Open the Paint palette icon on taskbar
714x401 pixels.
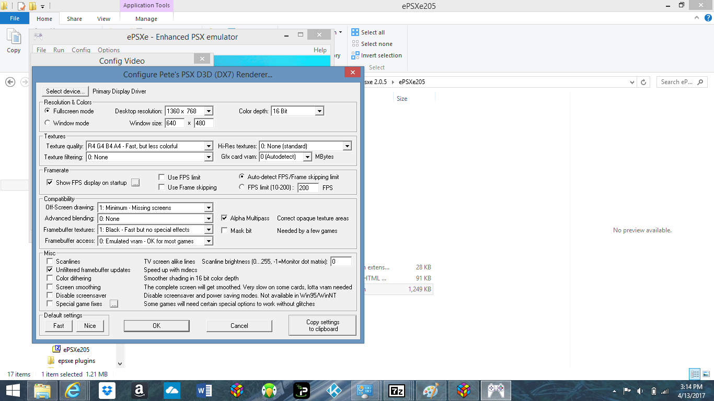[x=431, y=390]
